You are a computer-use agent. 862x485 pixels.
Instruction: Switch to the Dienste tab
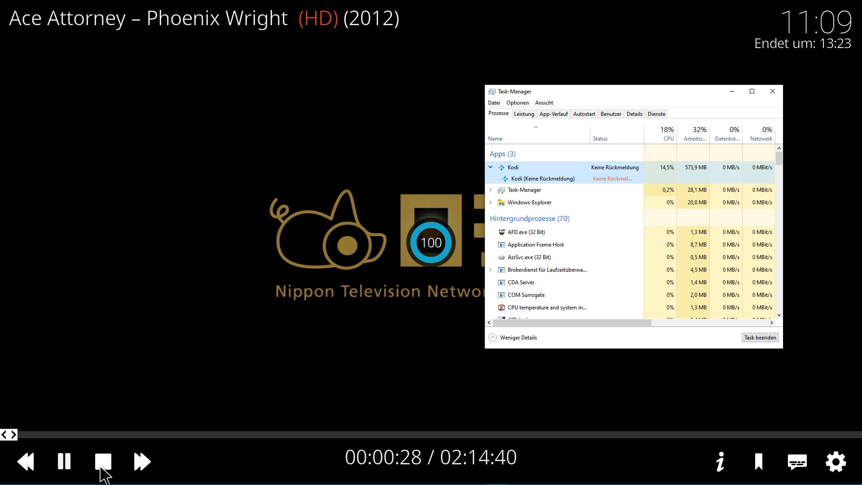pos(656,114)
